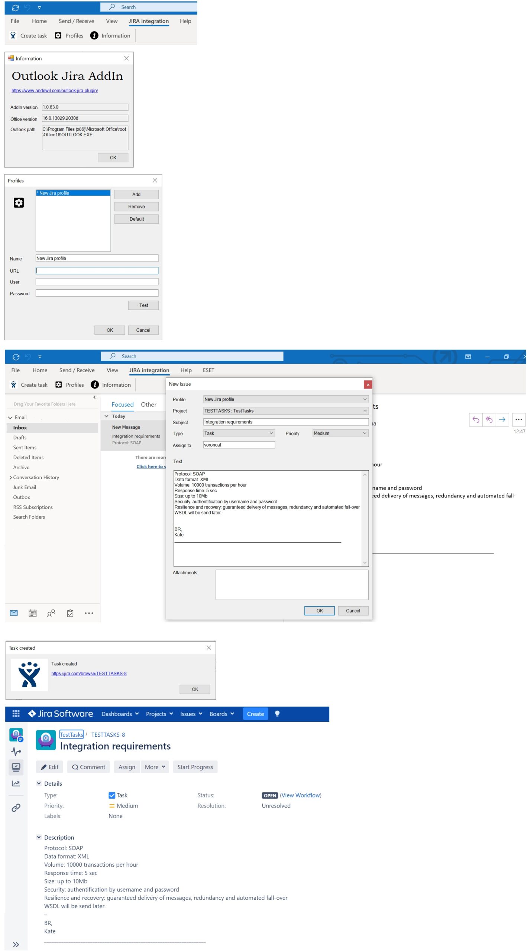Click the Reply arrow icon
Viewport: 527px width, 951px height.
click(476, 419)
